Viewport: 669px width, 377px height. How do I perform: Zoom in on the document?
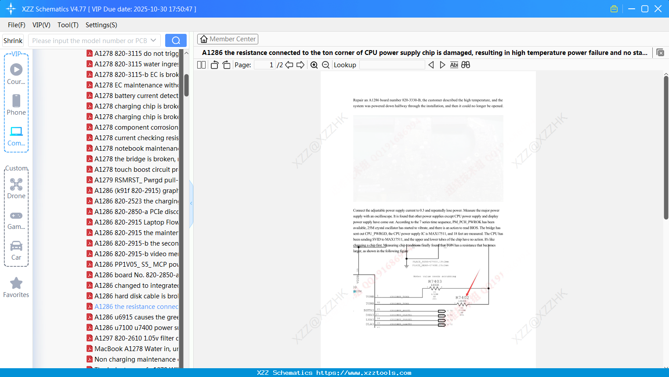click(x=314, y=65)
